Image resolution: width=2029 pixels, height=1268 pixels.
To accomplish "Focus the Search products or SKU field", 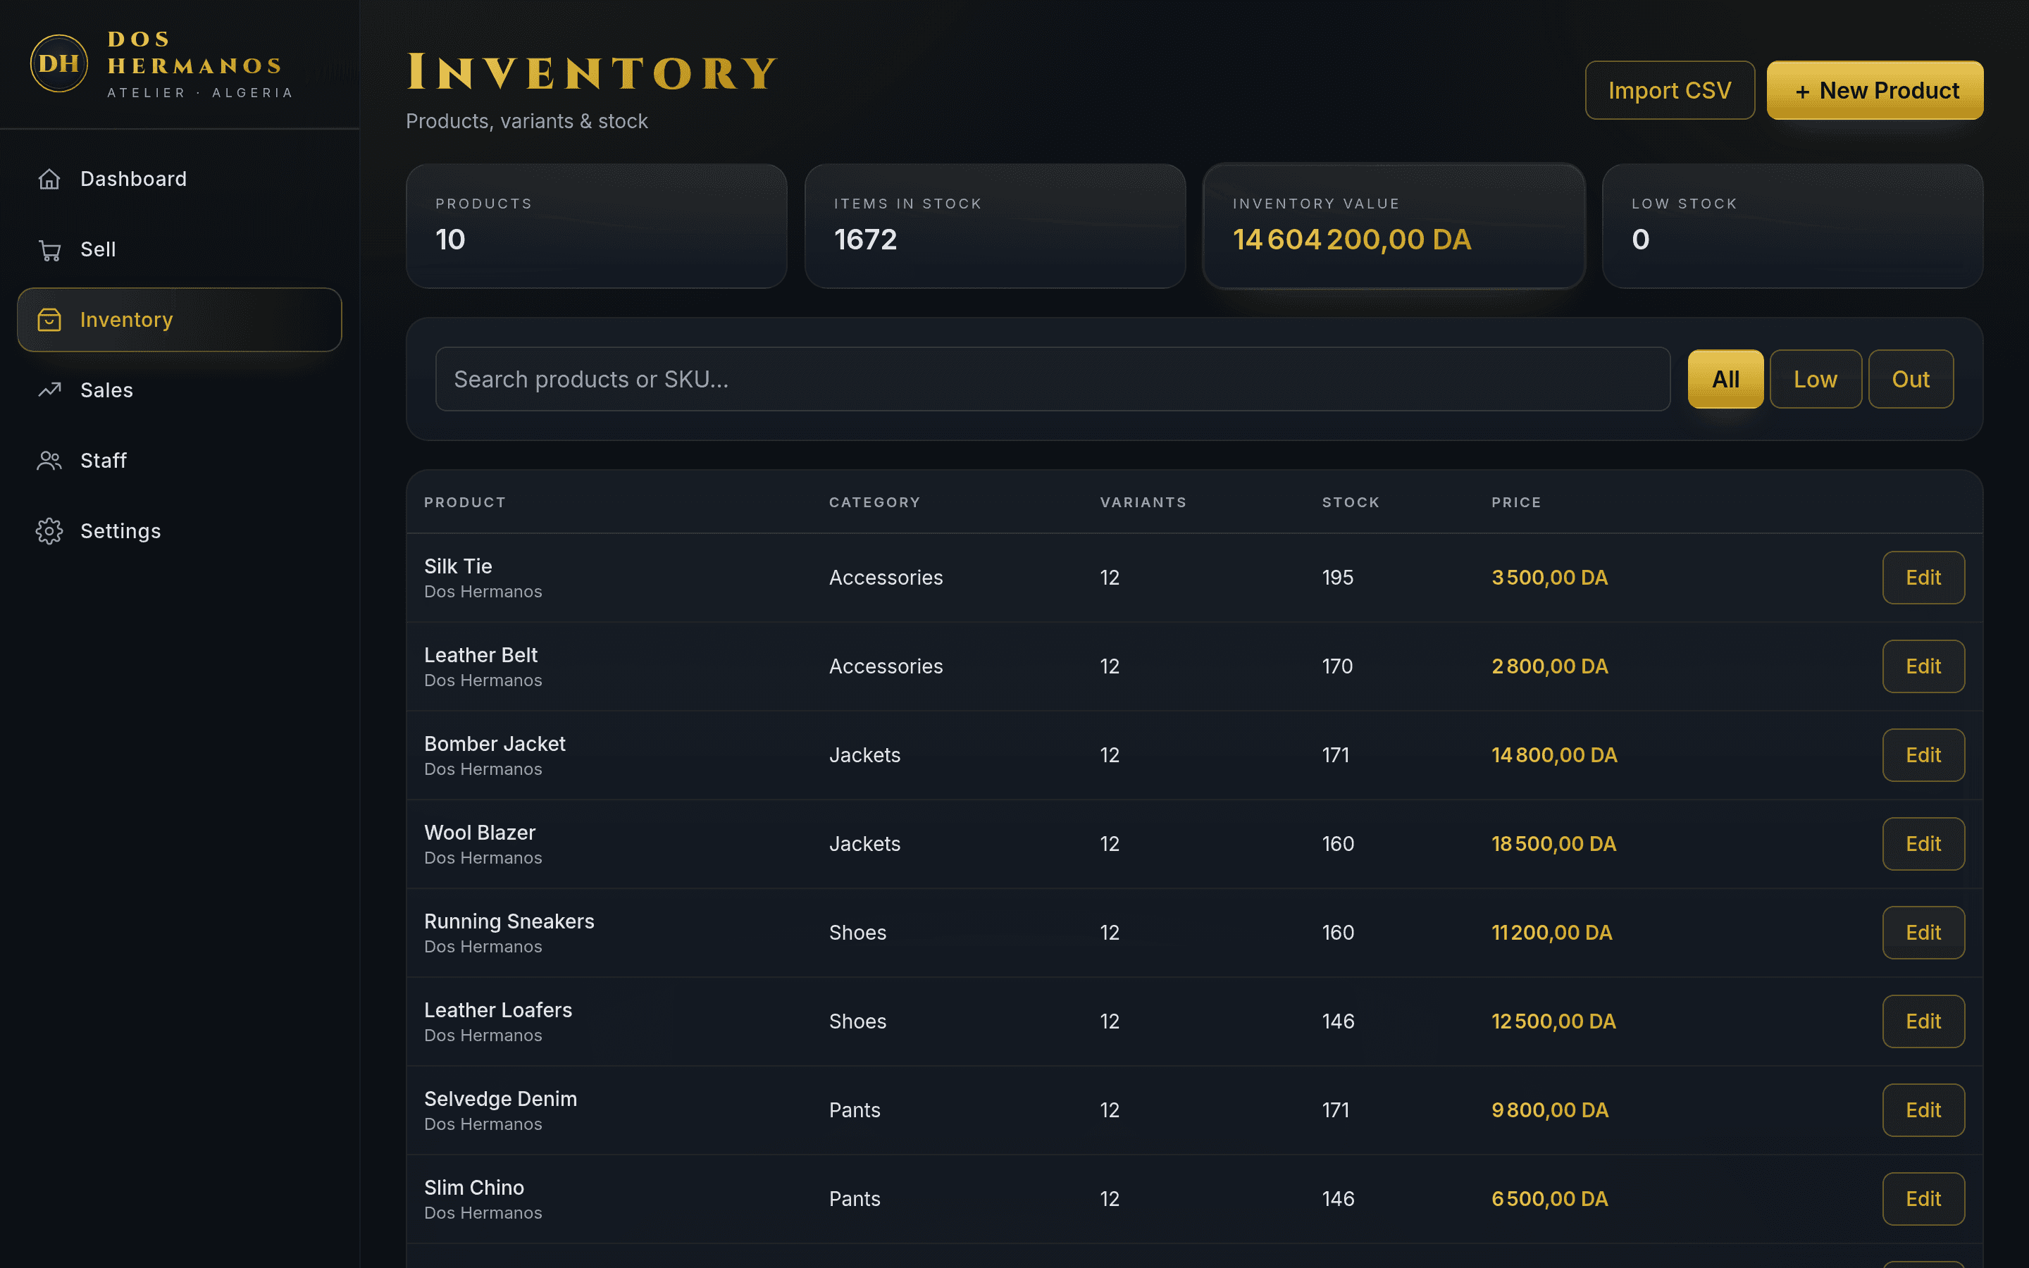I will tap(1053, 379).
